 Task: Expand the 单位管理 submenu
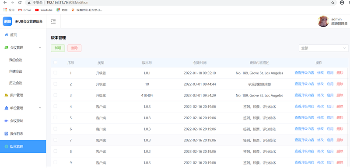click(40, 108)
